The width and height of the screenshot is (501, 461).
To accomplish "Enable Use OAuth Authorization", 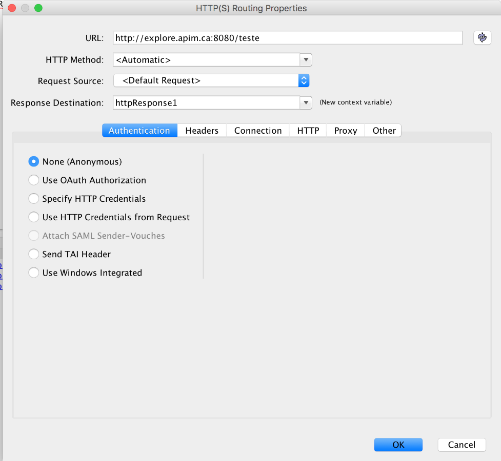I will pyautogui.click(x=33, y=180).
